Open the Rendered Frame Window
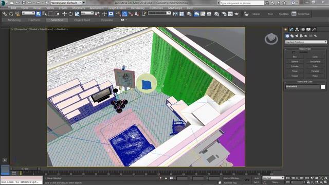 [230, 14]
